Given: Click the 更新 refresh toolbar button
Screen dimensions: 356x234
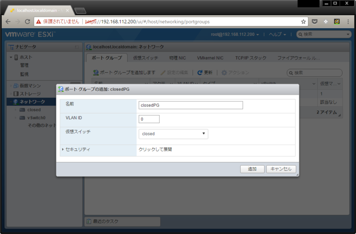Looking at the screenshot, I should 205,73.
